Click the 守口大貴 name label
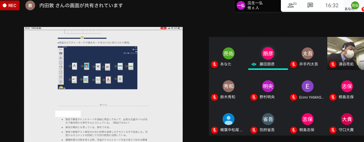This screenshot has height=142, width=364. click(346, 130)
